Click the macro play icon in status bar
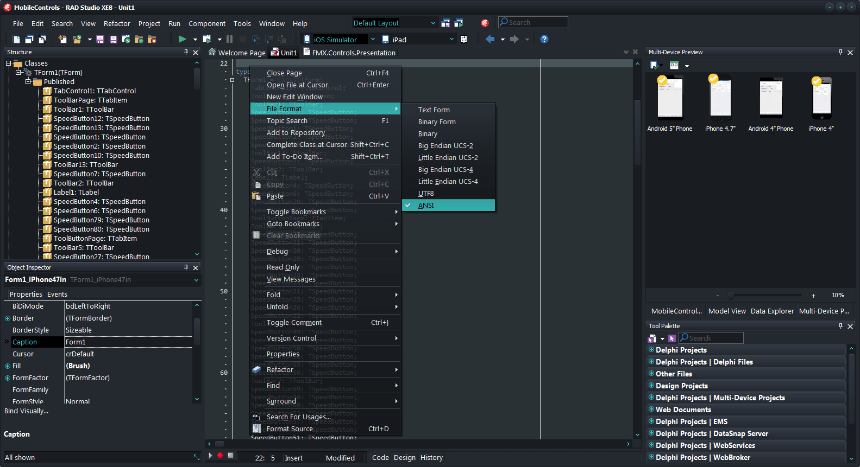 [210, 456]
